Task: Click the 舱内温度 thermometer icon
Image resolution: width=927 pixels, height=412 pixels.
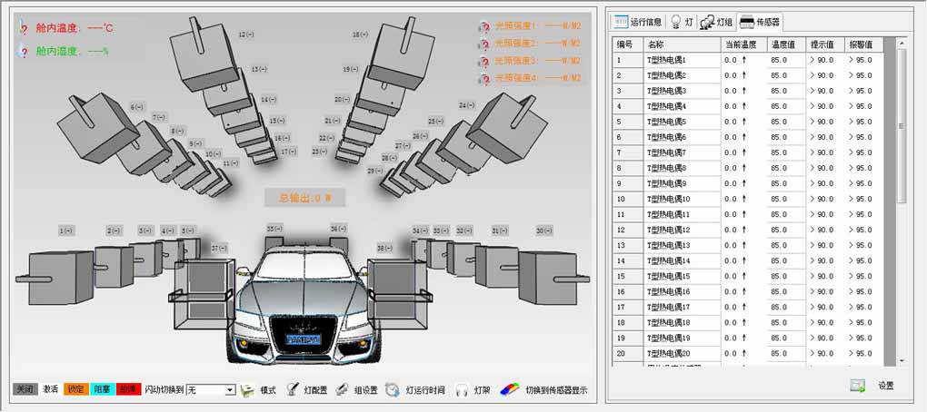Action: click(x=25, y=28)
